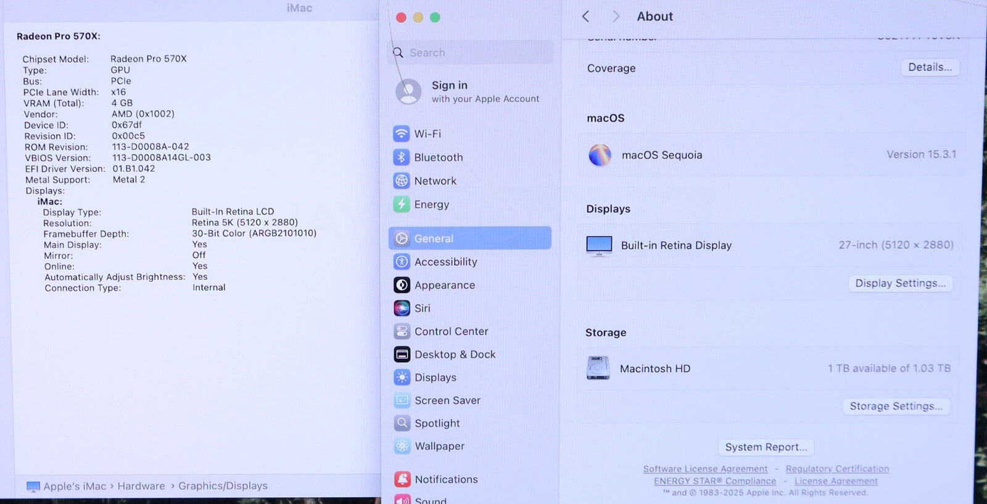Click Graphics/Displays in System Report path bar
Image resolution: width=987 pixels, height=504 pixels.
point(223,486)
